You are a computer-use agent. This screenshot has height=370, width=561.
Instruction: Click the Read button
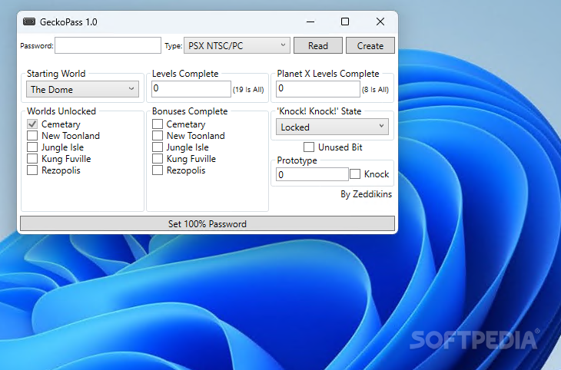pyautogui.click(x=318, y=45)
